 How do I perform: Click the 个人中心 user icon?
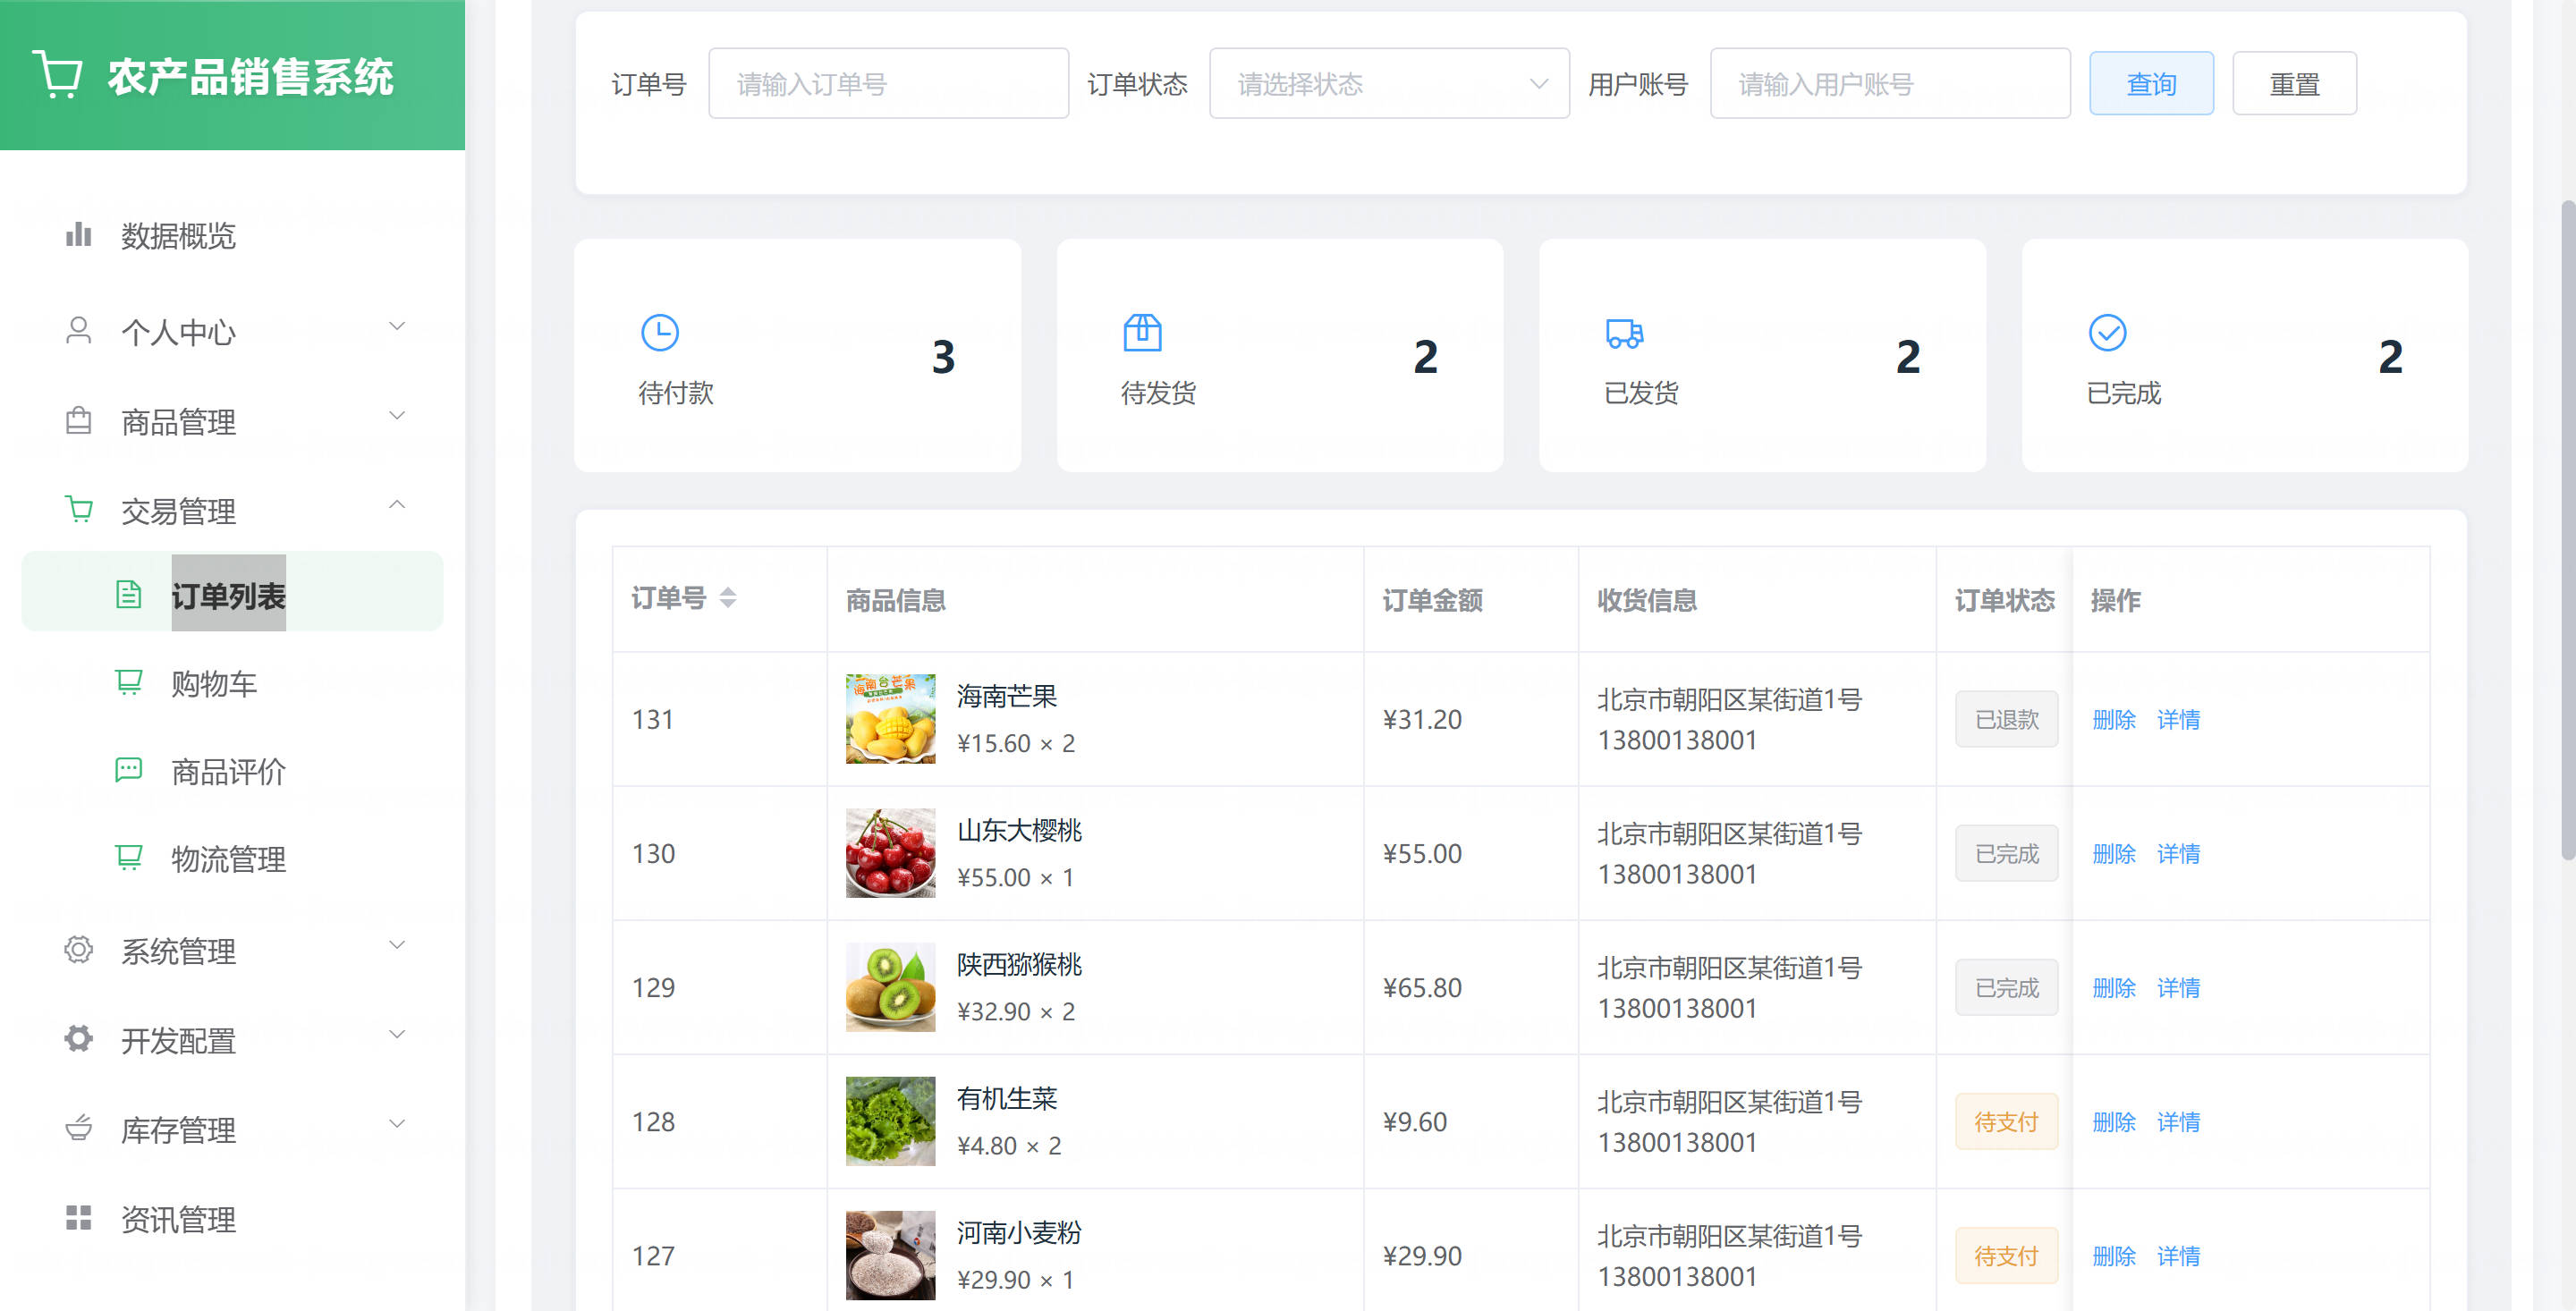(x=78, y=331)
